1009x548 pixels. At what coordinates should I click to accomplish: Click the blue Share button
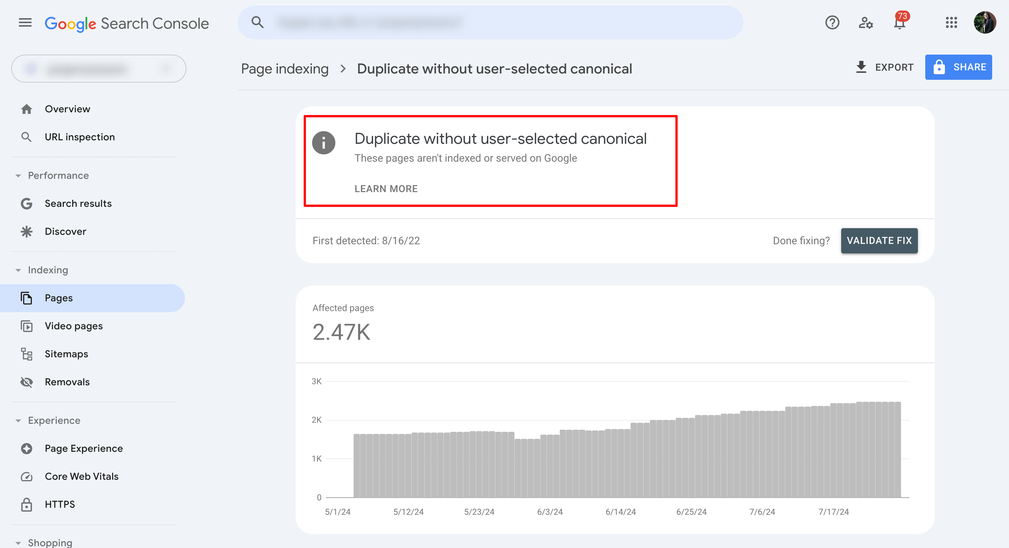tap(958, 67)
